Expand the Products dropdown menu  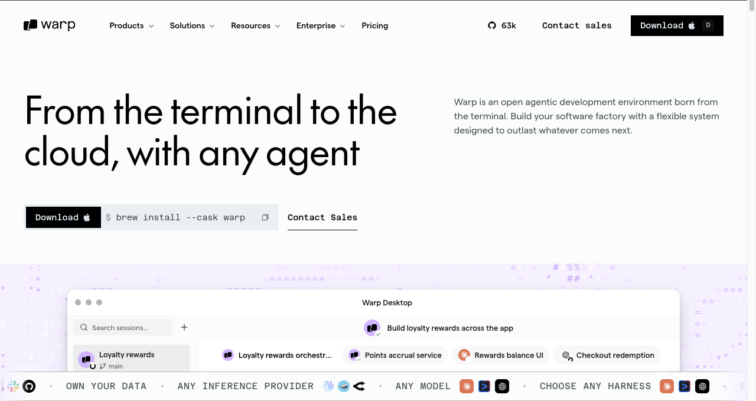tap(132, 25)
